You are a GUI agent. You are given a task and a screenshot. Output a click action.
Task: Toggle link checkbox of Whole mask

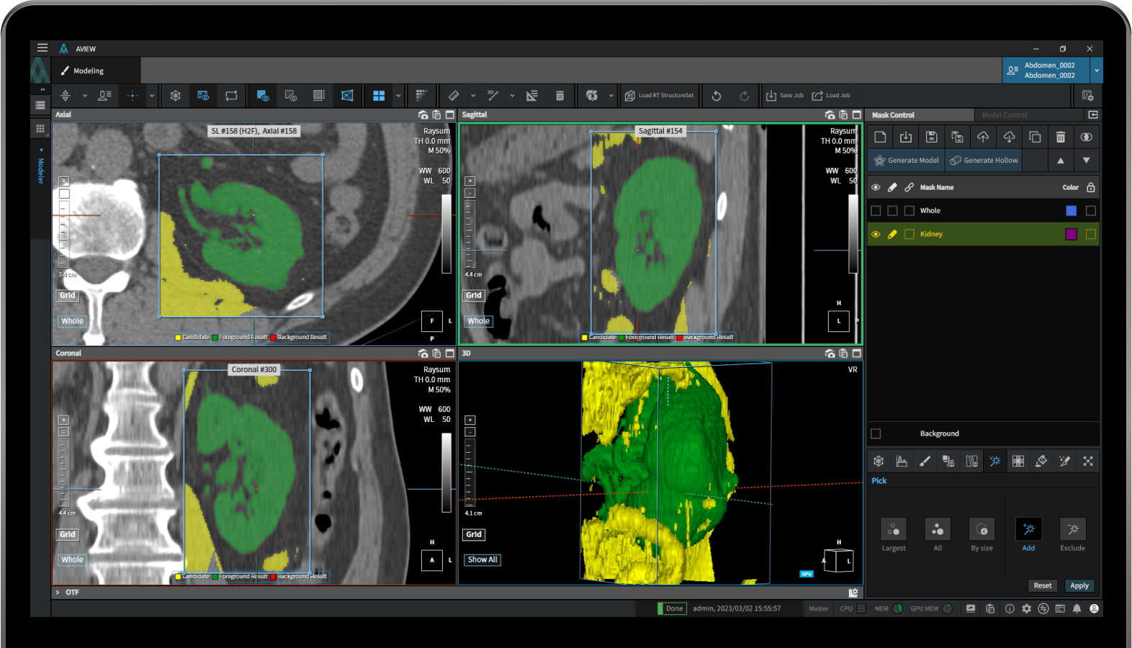(x=909, y=210)
